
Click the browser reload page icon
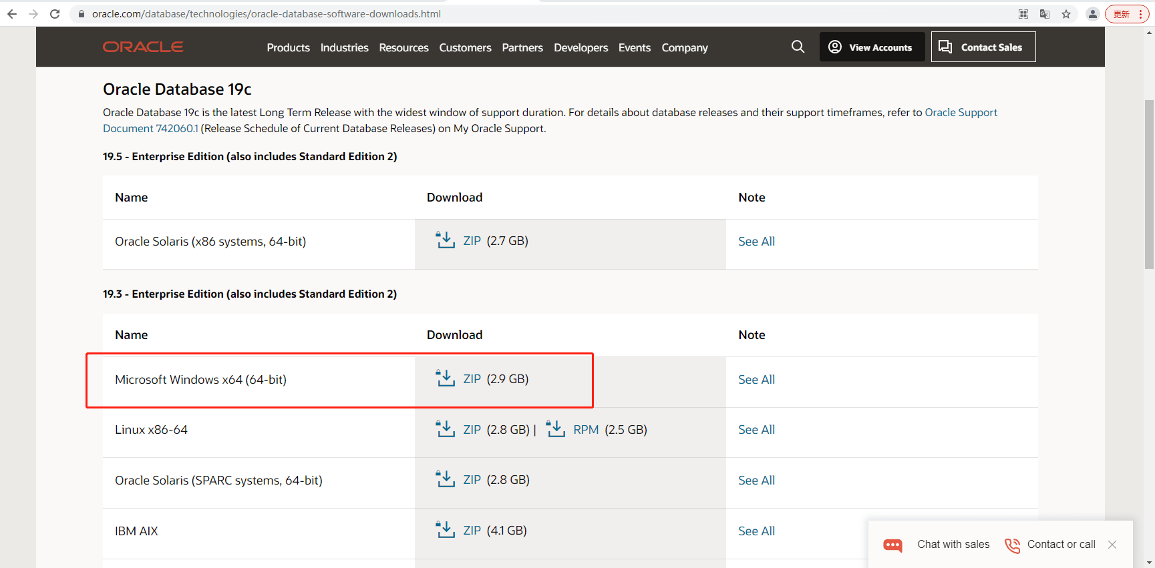pyautogui.click(x=55, y=14)
